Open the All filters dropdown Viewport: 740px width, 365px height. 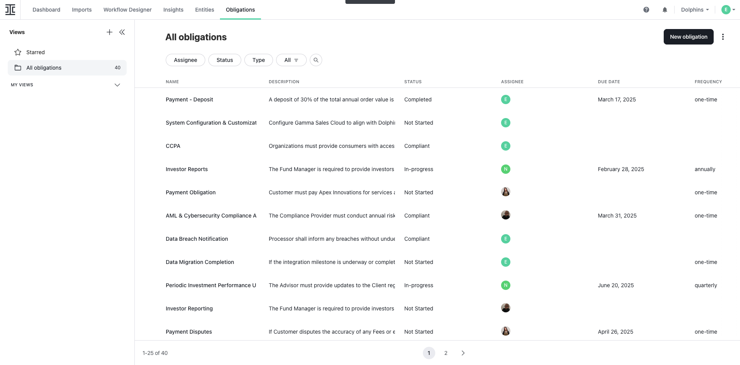291,60
